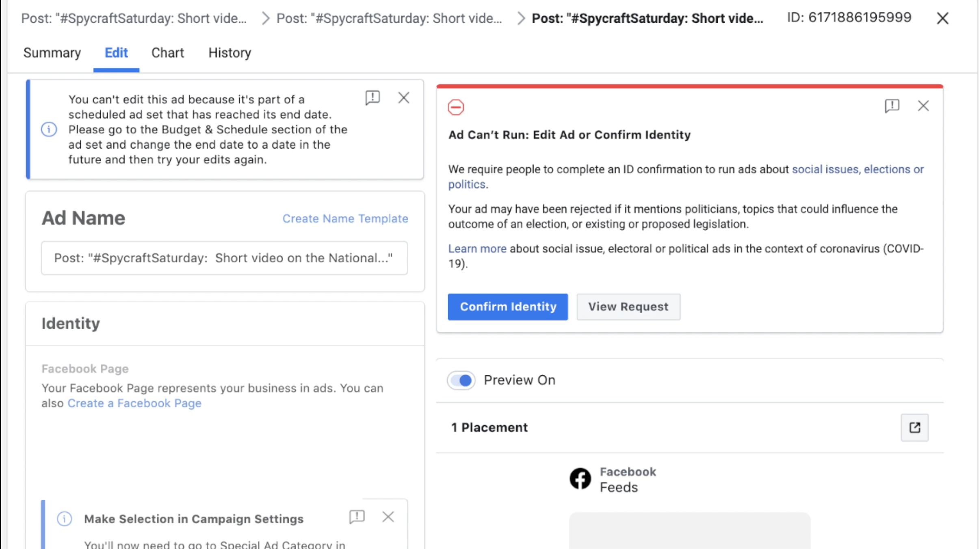
Task: Click the Identity section heading
Action: 71,324
